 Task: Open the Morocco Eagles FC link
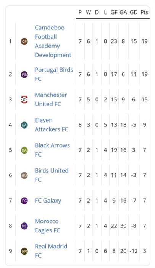coord(47,226)
